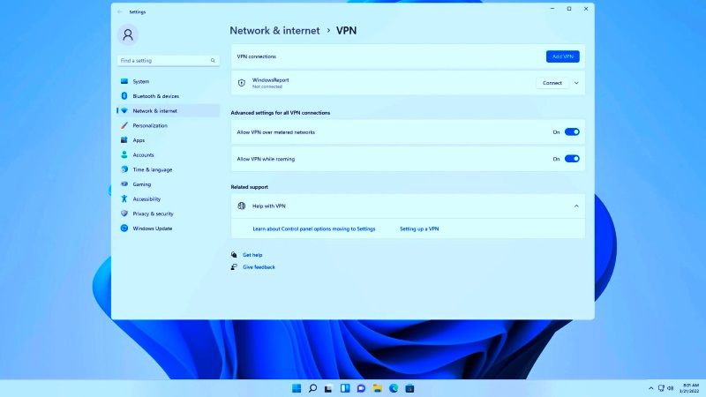Click the user profile avatar icon

(x=128, y=34)
